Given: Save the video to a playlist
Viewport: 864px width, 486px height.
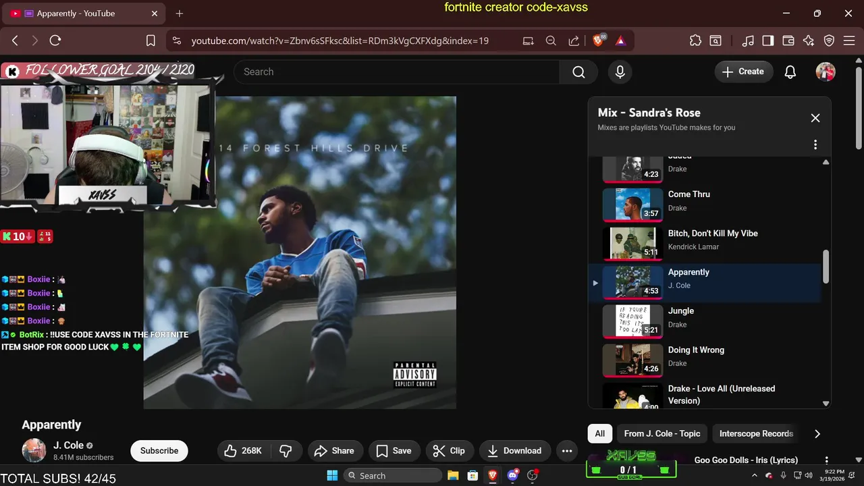Looking at the screenshot, I should 394,451.
